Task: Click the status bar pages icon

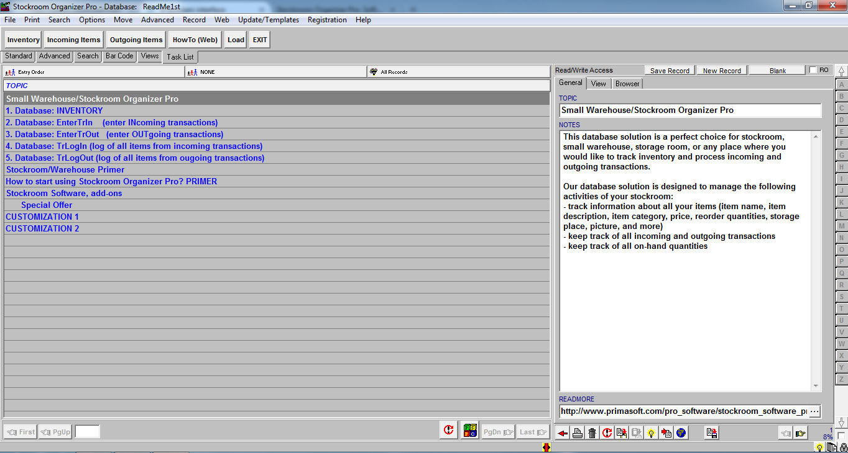Action: [831, 447]
